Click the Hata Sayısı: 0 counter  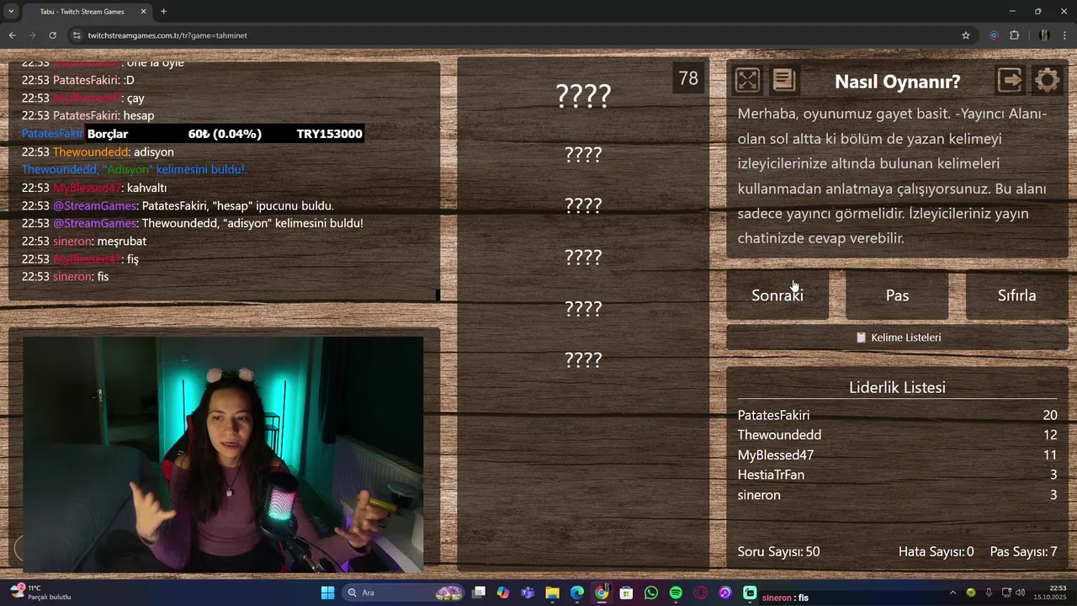click(936, 552)
